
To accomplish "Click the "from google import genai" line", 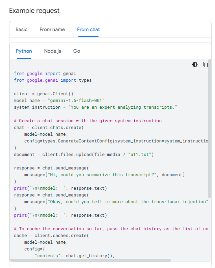I will pos(45,73).
